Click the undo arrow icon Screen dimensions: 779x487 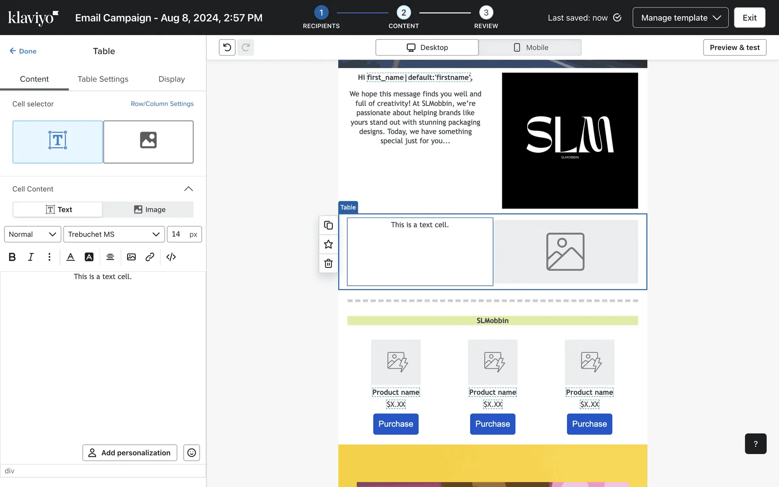(227, 47)
